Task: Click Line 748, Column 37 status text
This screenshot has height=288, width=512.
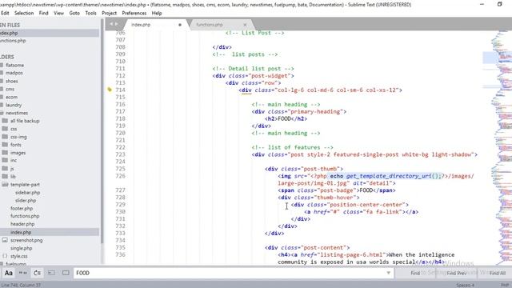Action: pyautogui.click(x=21, y=285)
